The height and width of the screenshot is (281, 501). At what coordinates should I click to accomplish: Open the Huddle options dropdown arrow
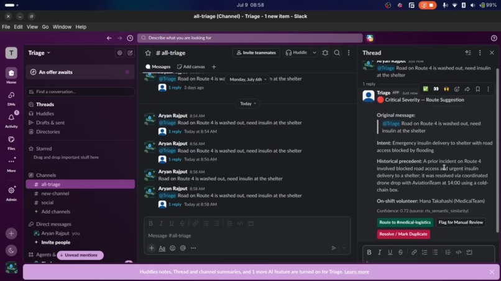315,53
